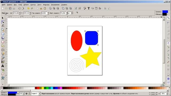Click blue fill indicator in status bar
This screenshot has width=171, height=96.
[x=13, y=93]
